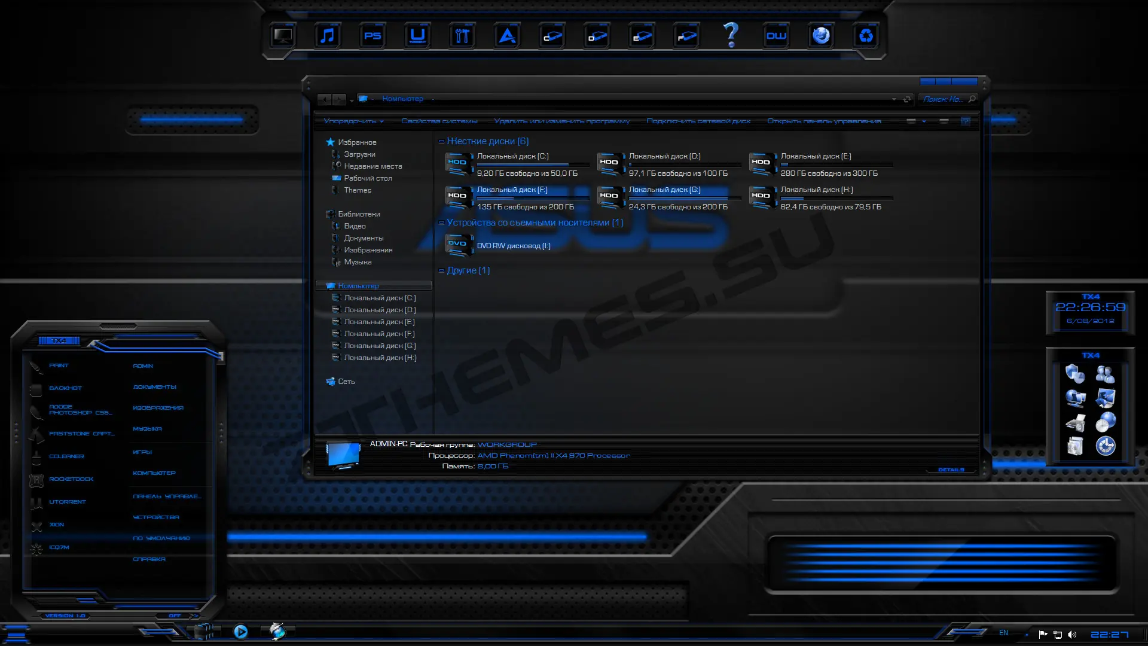
Task: Click Подключить сетевой диск
Action: click(x=698, y=121)
